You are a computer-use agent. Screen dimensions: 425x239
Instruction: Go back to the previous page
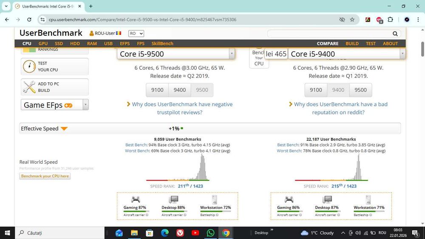pos(7,20)
